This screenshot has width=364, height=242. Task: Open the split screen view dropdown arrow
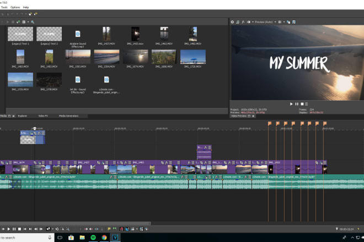[x=253, y=22]
